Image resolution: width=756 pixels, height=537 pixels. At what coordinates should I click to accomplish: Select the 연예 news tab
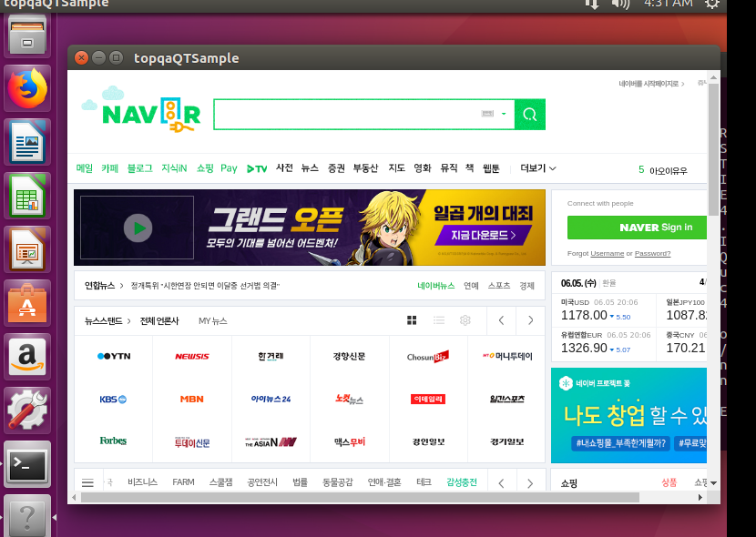pyautogui.click(x=471, y=286)
